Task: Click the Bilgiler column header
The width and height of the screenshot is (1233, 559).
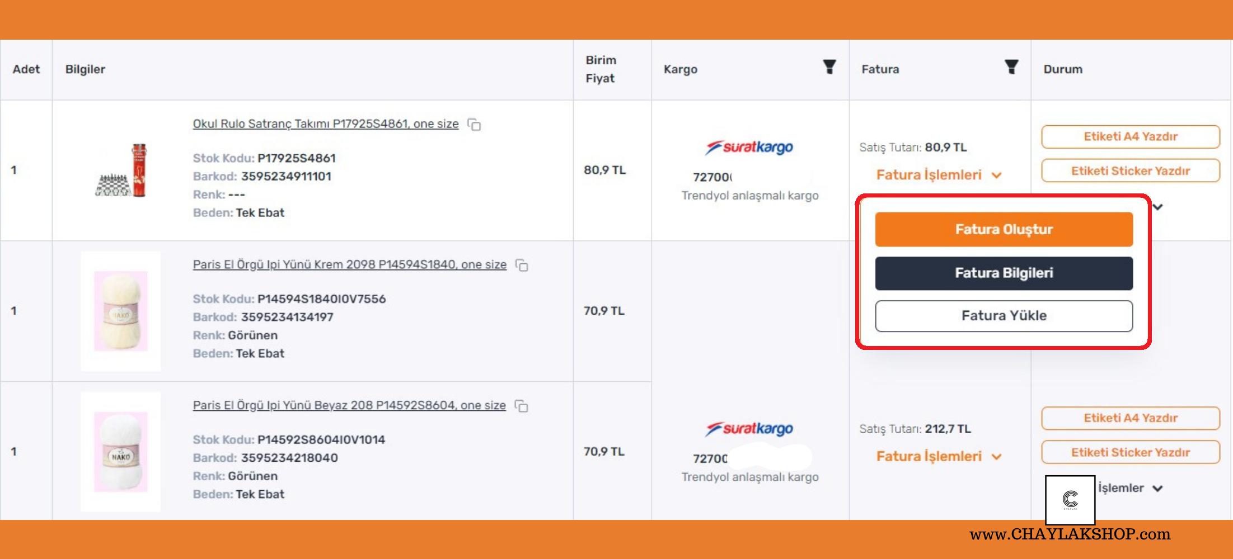Action: [85, 69]
